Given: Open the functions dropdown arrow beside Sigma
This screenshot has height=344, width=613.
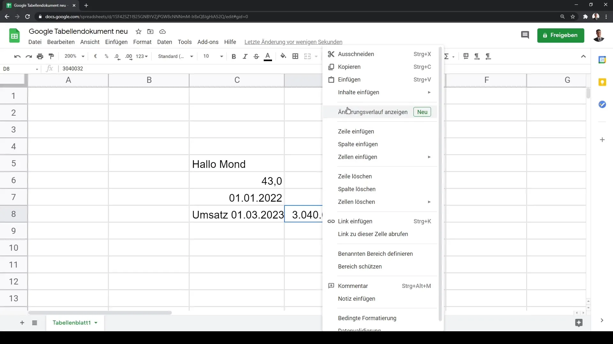Looking at the screenshot, I should (453, 57).
